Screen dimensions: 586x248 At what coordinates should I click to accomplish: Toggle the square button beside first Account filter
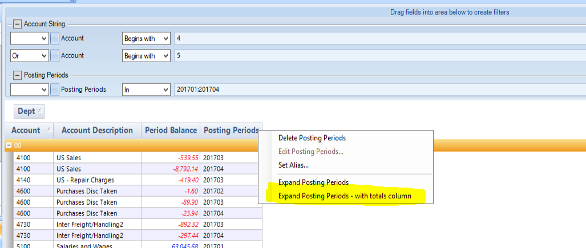55,39
